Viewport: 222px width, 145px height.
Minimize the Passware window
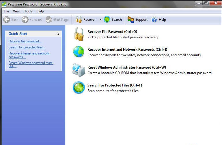(199, 3)
